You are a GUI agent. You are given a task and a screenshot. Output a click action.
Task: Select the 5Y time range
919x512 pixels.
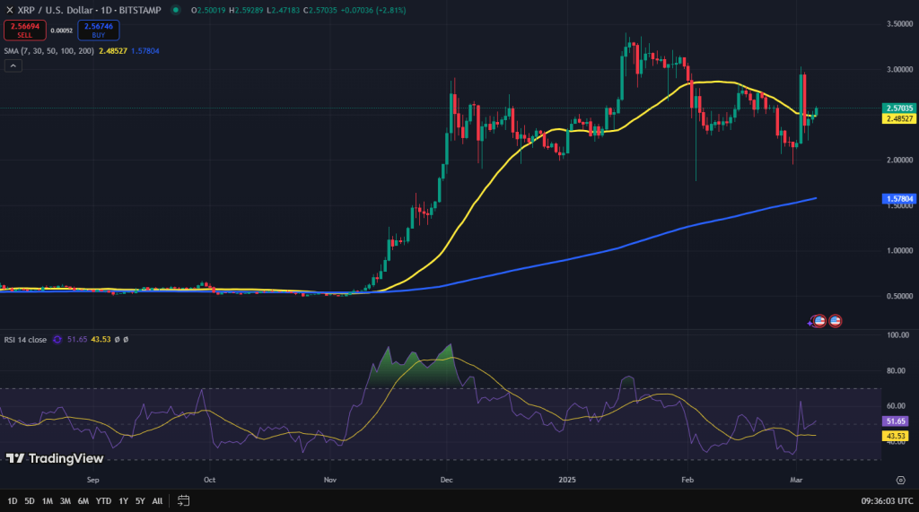[140, 501]
